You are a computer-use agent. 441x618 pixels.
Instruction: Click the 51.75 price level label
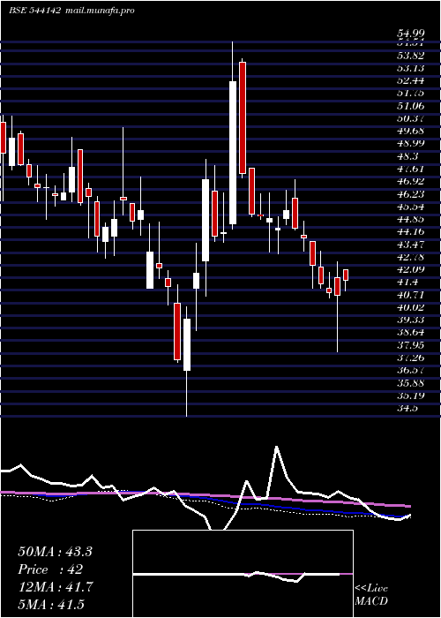point(410,94)
